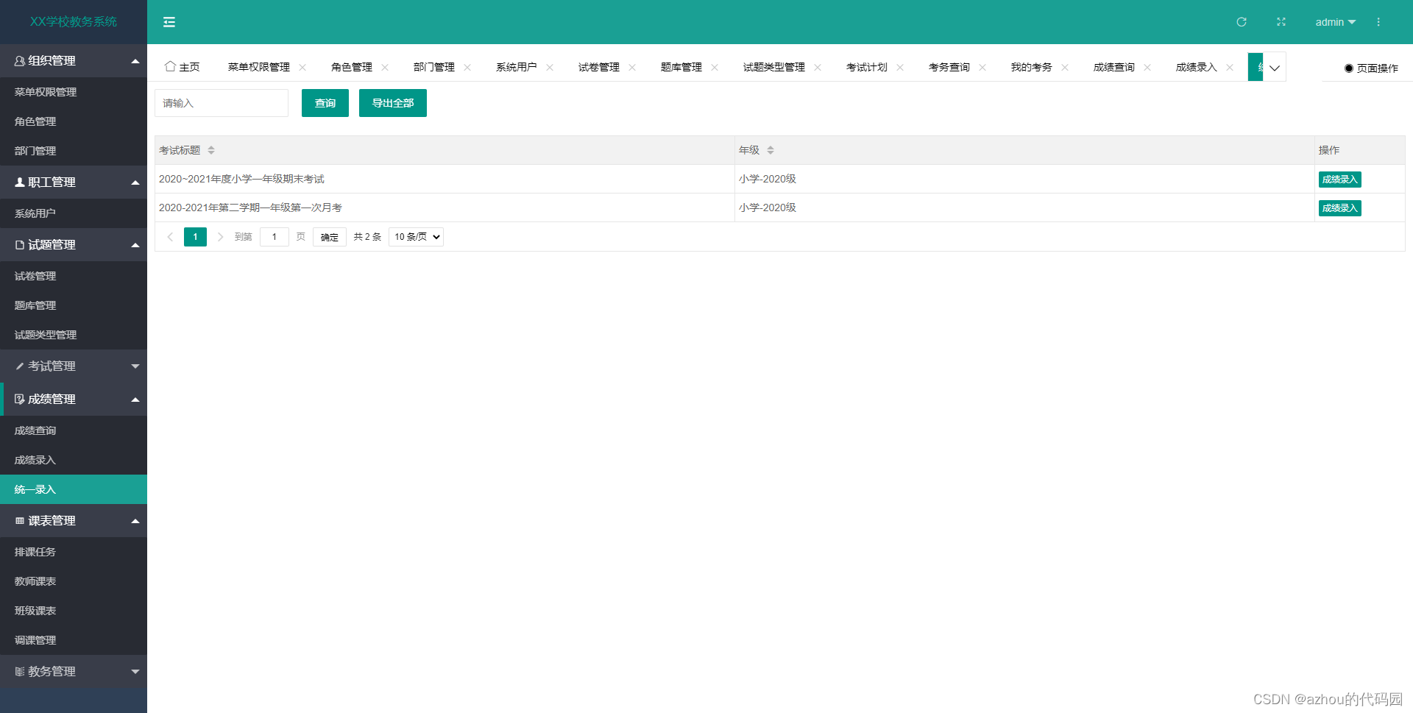Open 排课任务 in the sidebar
This screenshot has height=713, width=1413.
(x=74, y=552)
